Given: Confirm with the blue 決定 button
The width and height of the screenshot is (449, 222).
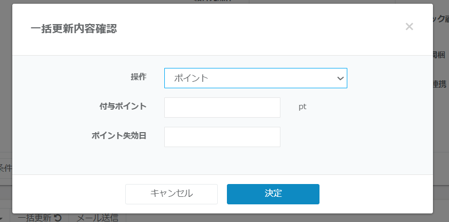Looking at the screenshot, I should pos(273,194).
